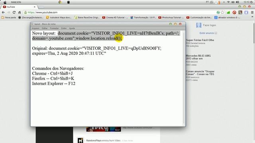Open the Arquivo menu in Bloco de notas
Viewport: 255px width, 143px height.
(x=35, y=28)
